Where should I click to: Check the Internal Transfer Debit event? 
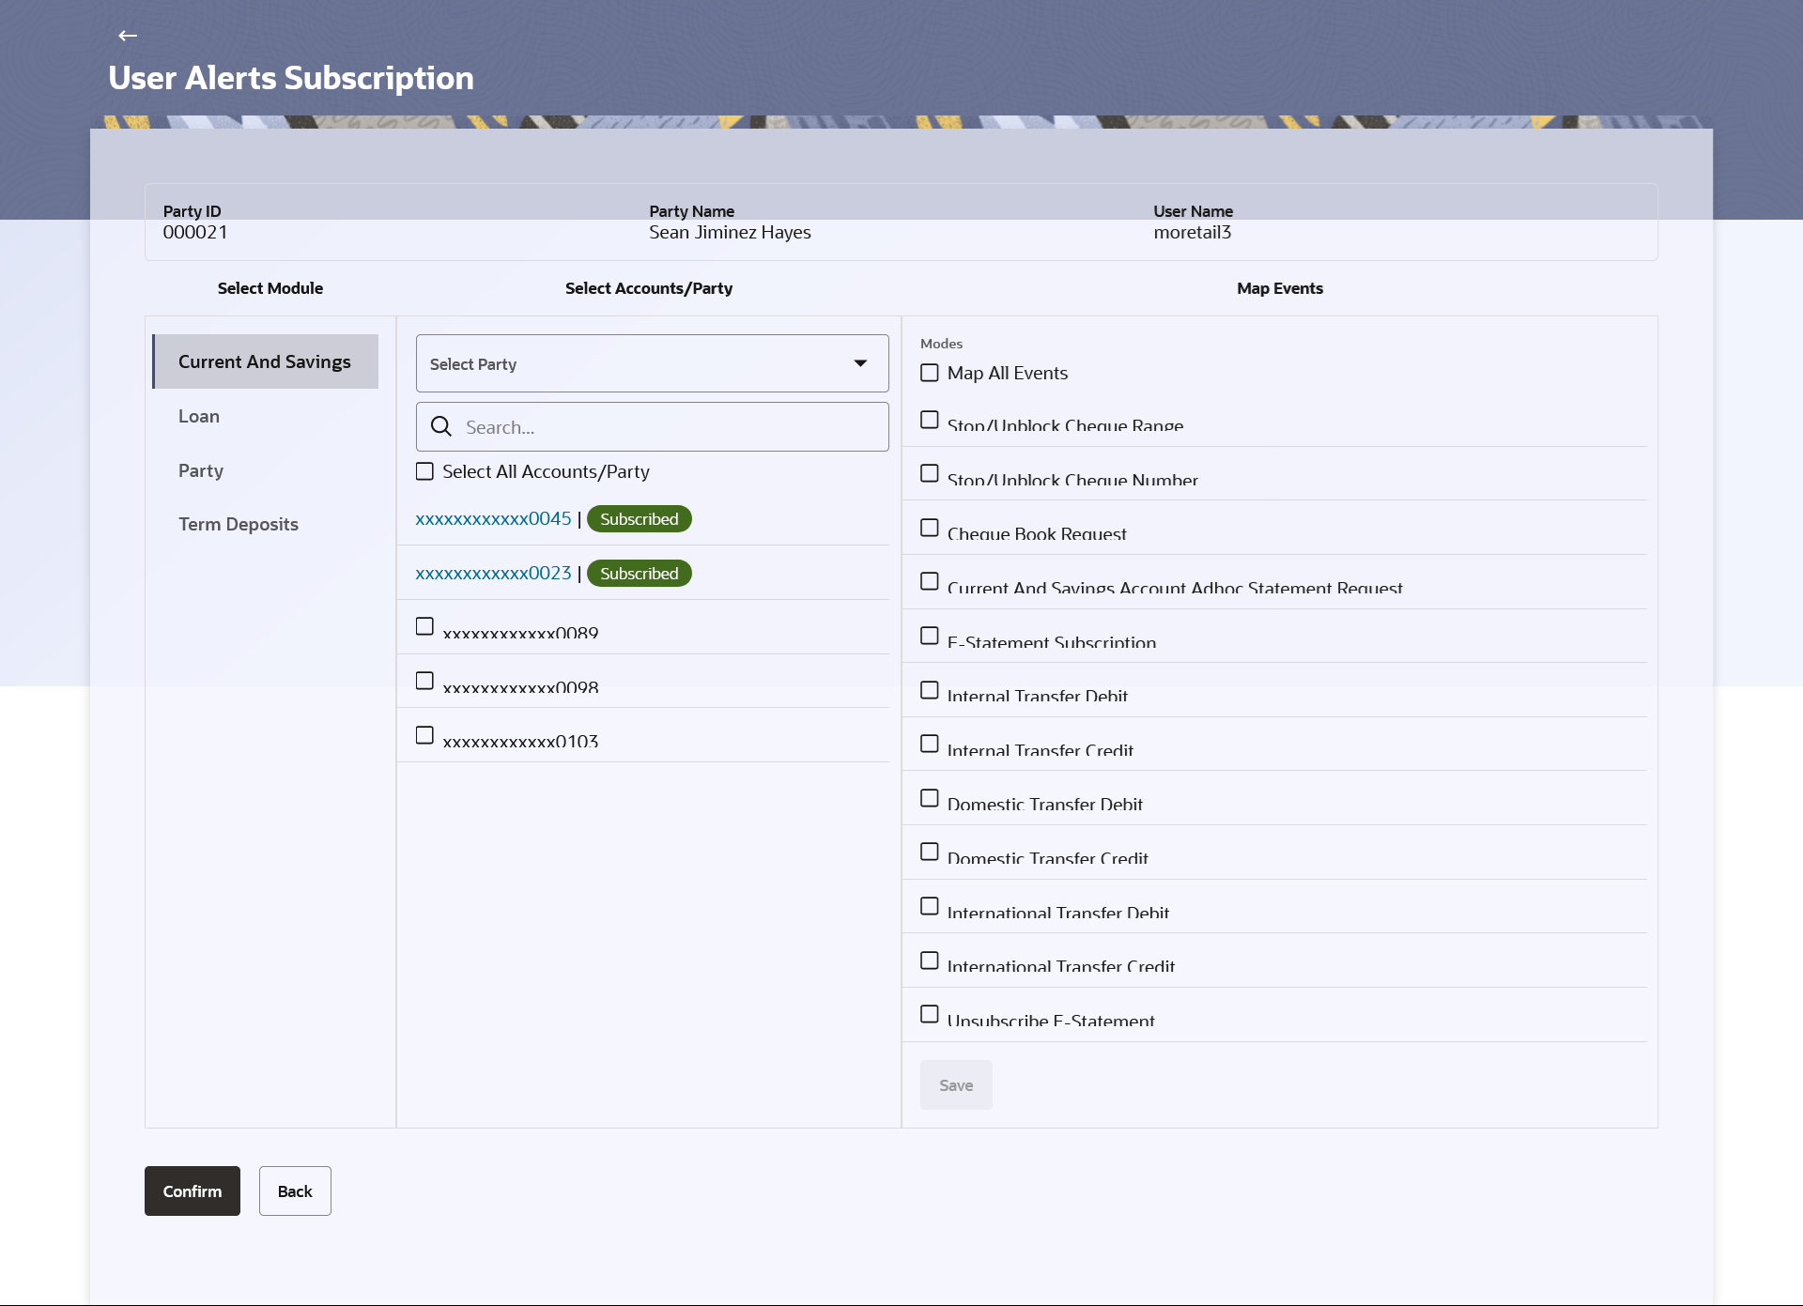pyautogui.click(x=930, y=690)
